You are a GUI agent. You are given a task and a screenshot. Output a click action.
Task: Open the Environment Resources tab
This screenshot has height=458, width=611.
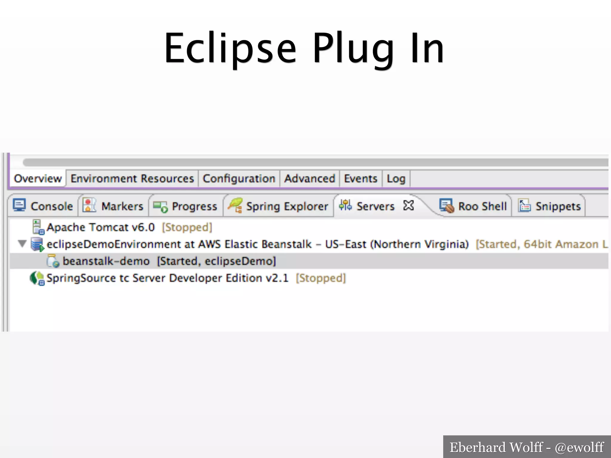(x=132, y=179)
